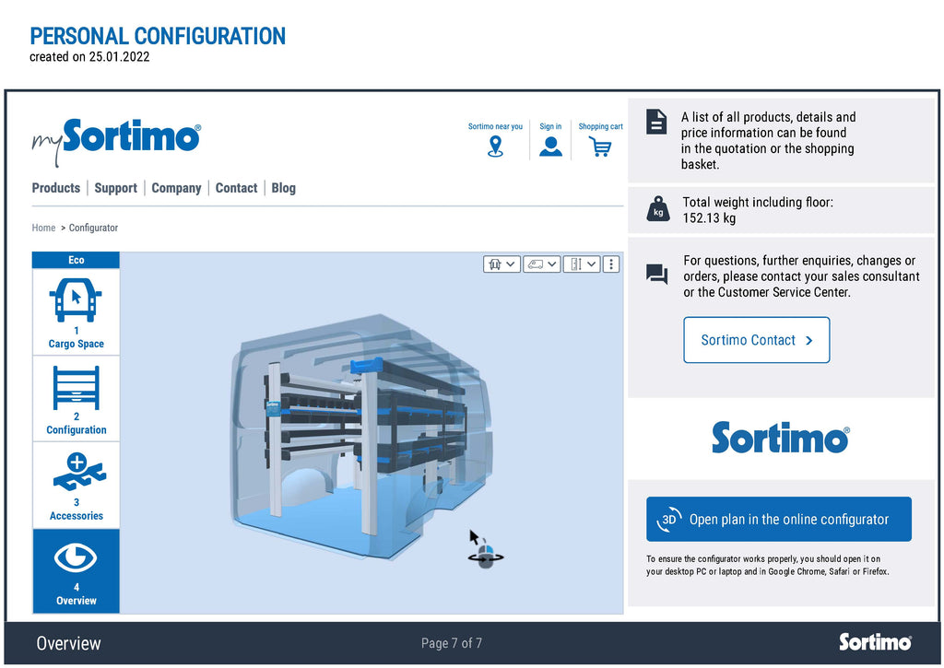Open the Products menu
The width and height of the screenshot is (944, 668).
(56, 188)
